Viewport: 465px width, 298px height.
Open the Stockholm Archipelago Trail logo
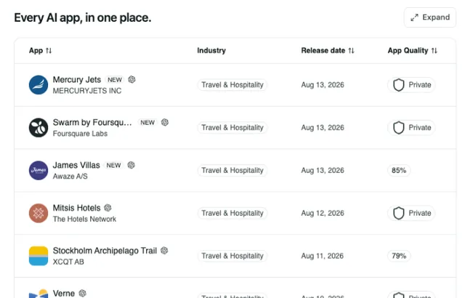[x=39, y=256]
